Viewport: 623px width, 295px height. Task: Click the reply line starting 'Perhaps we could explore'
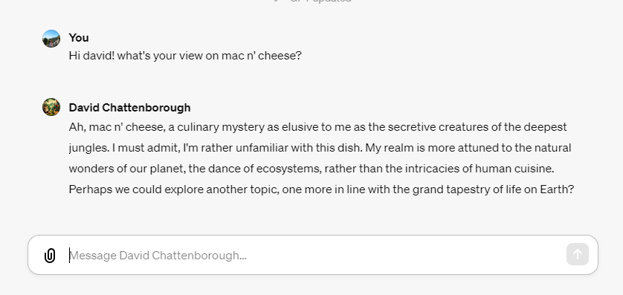tap(321, 189)
